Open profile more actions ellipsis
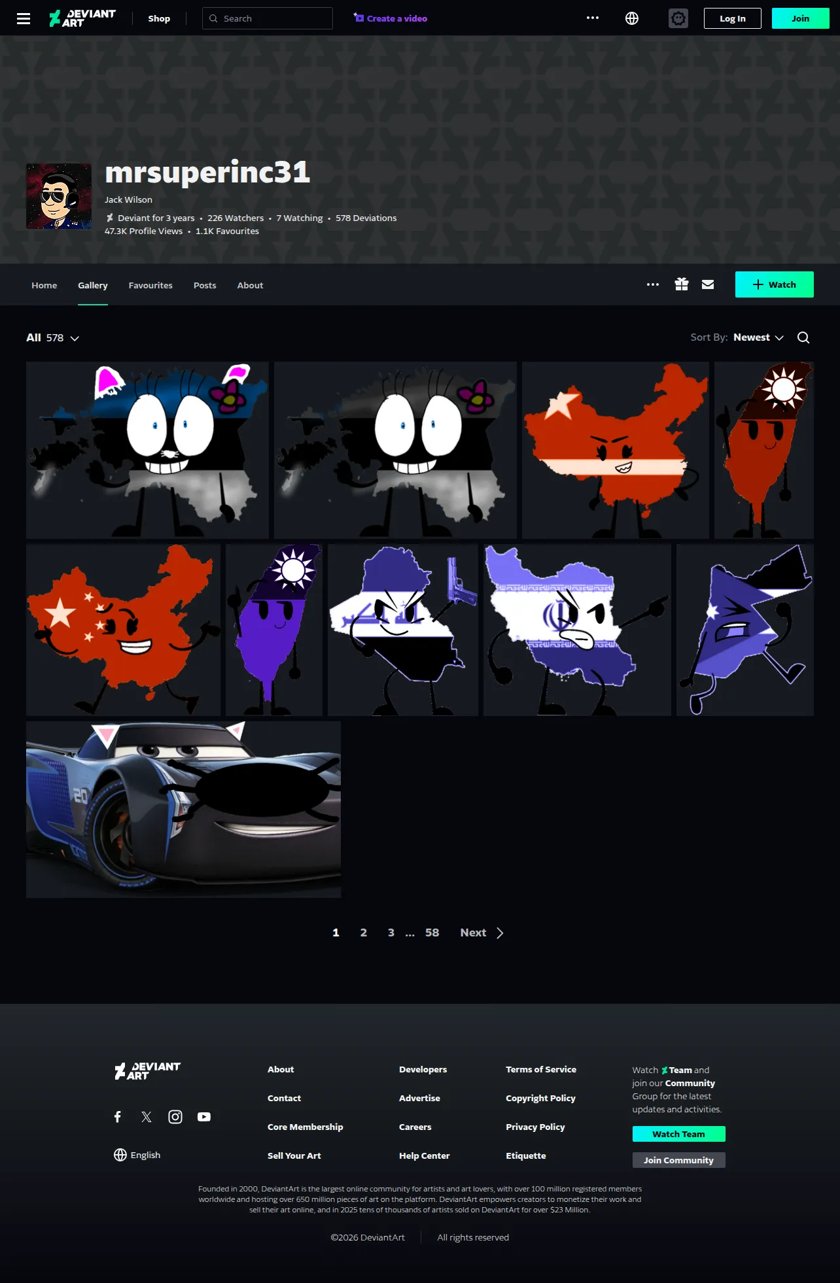840x1283 pixels. click(653, 284)
